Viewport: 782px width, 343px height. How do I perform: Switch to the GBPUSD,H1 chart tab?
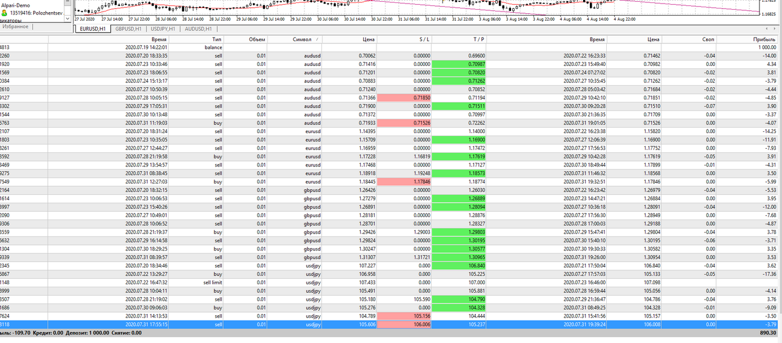coord(129,28)
